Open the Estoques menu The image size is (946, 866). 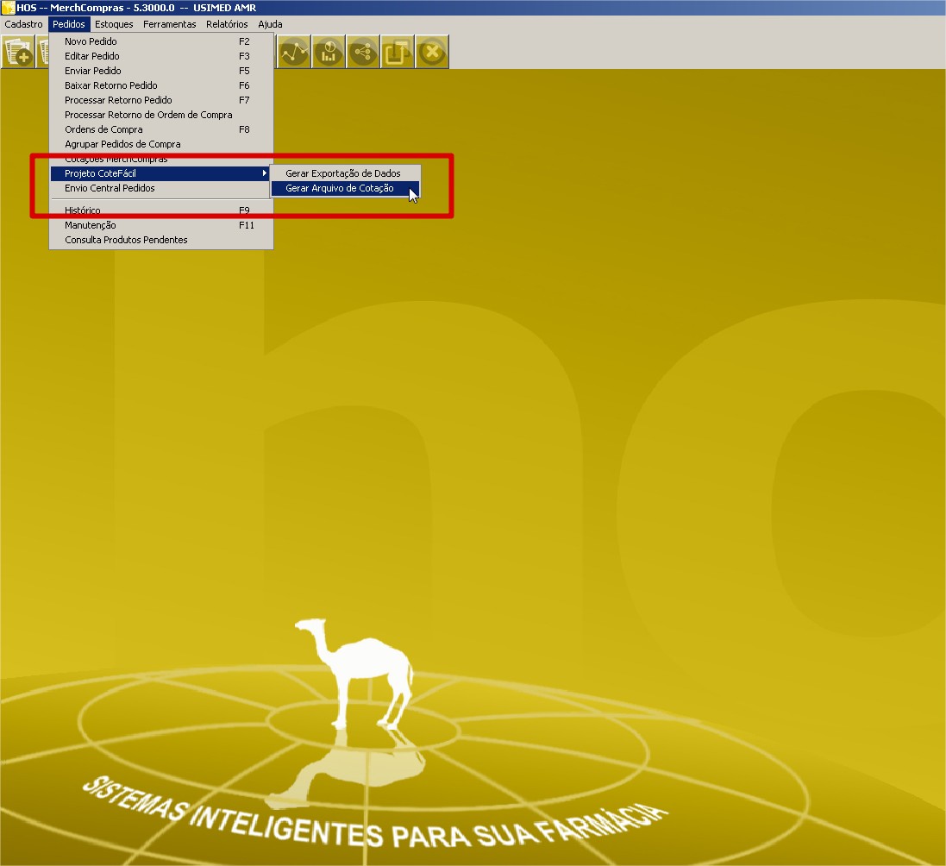pyautogui.click(x=114, y=24)
